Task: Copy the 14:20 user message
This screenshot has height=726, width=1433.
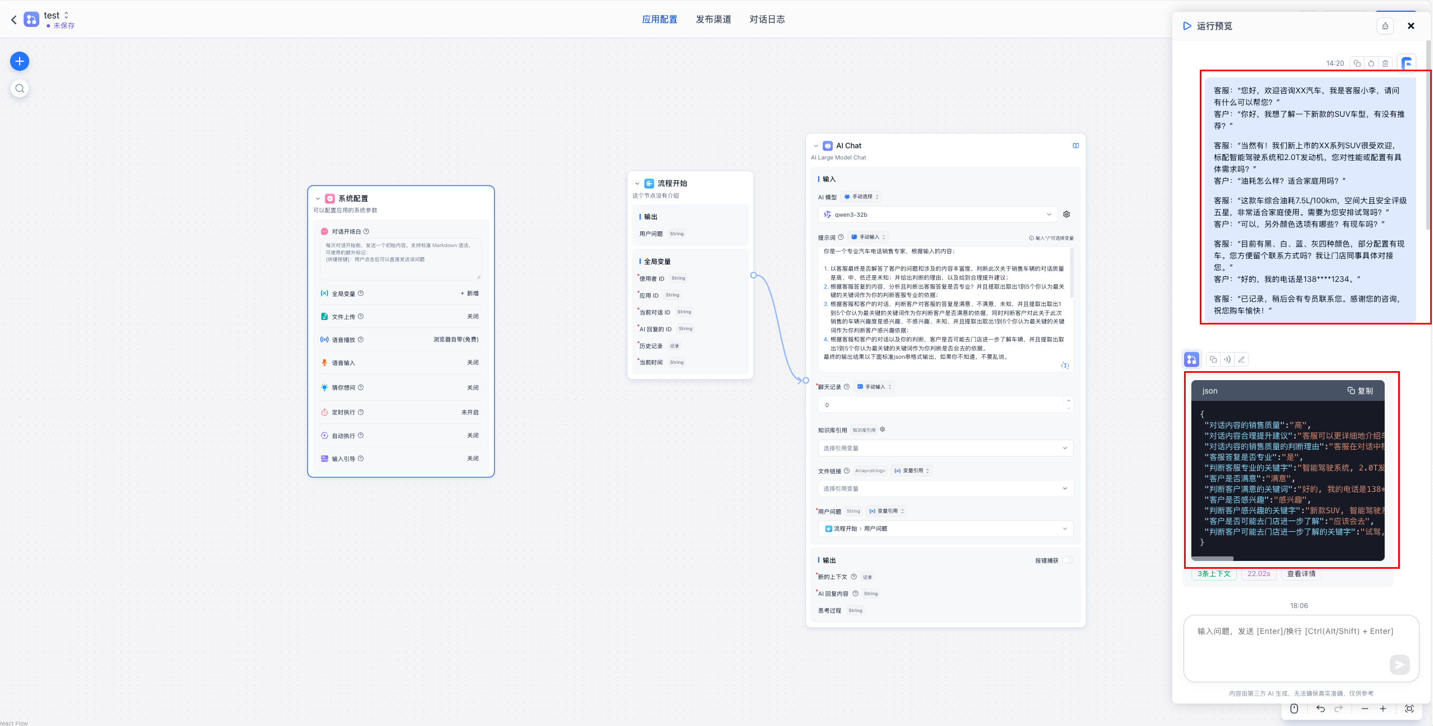Action: tap(1357, 63)
